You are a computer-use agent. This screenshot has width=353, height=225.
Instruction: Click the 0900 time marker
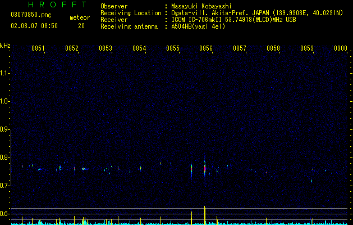pyautogui.click(x=341, y=48)
